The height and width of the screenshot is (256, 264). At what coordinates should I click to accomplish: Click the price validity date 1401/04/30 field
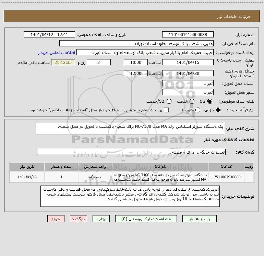coord(188,74)
